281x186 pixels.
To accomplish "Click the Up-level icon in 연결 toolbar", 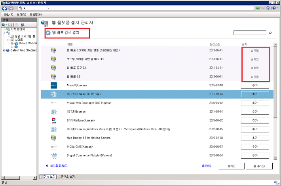I will click(x=16, y=25).
